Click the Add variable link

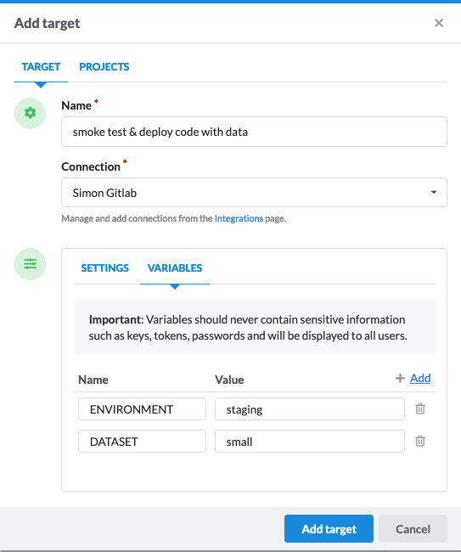tap(420, 378)
